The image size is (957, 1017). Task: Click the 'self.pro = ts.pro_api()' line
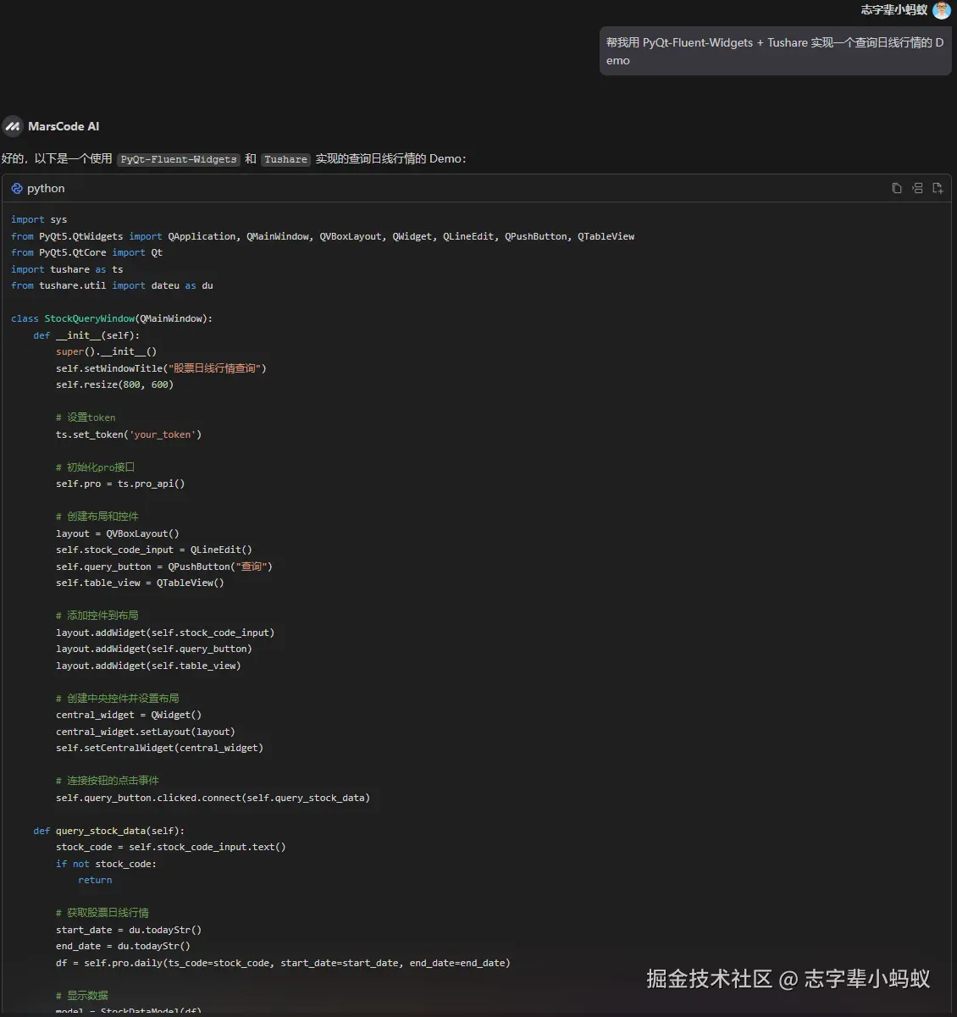point(120,484)
